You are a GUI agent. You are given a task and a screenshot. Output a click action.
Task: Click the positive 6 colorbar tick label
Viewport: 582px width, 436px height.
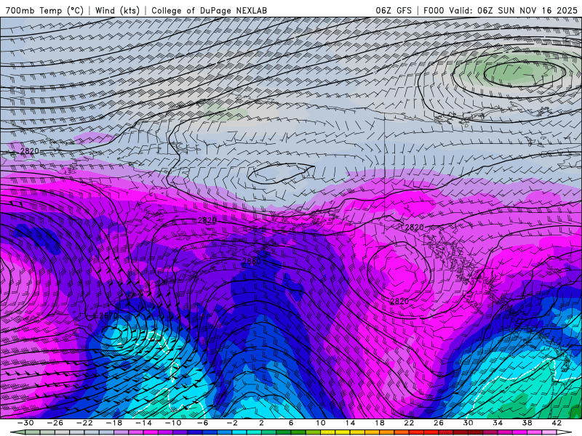(291, 423)
